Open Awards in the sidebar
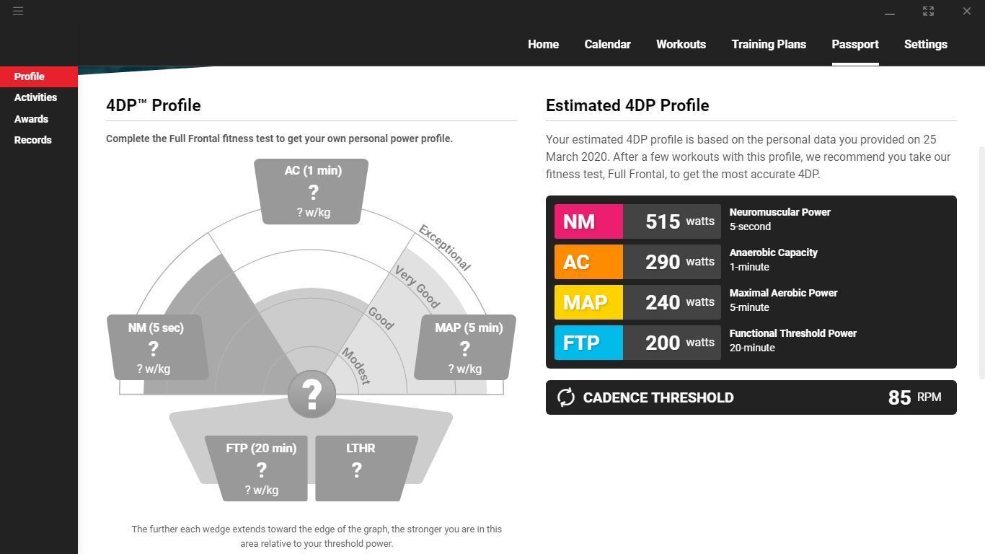 tap(31, 119)
